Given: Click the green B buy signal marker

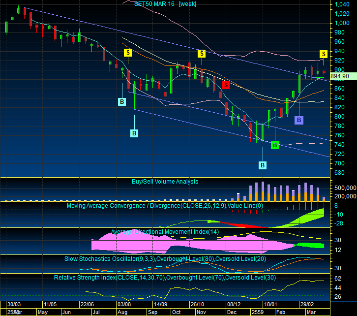Looking at the screenshot, I should point(275,145).
